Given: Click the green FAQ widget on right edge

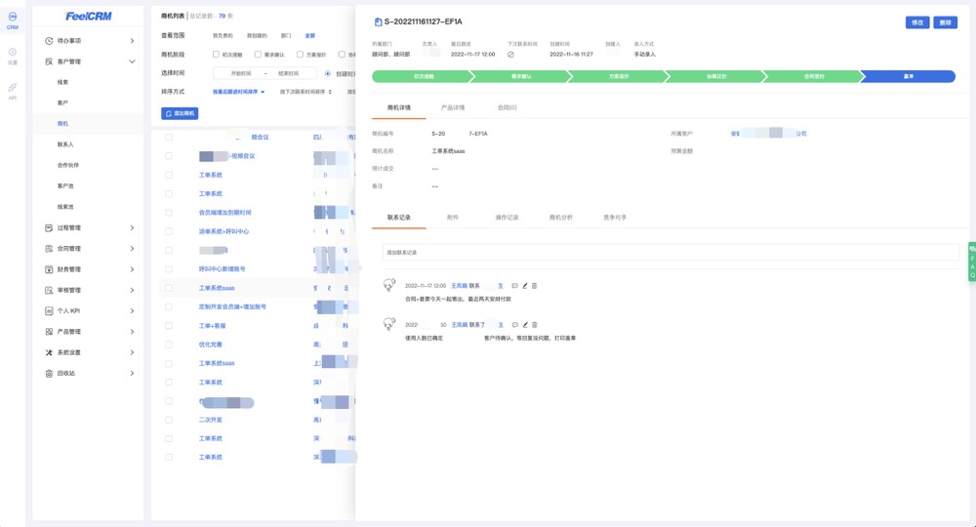Looking at the screenshot, I should [x=972, y=262].
